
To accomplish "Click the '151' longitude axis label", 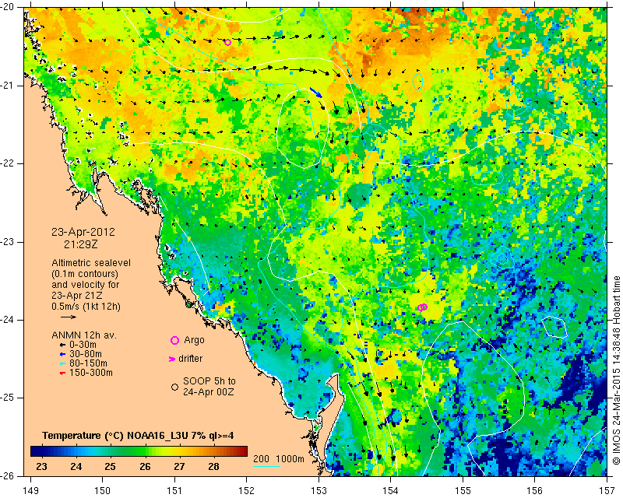I will (174, 491).
